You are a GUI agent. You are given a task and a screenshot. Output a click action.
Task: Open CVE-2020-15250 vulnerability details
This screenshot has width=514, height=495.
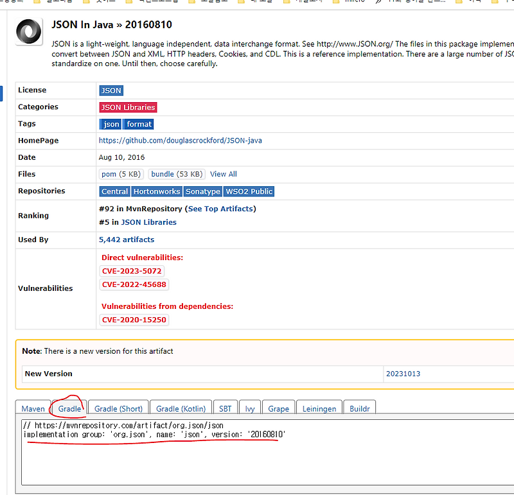(x=134, y=320)
